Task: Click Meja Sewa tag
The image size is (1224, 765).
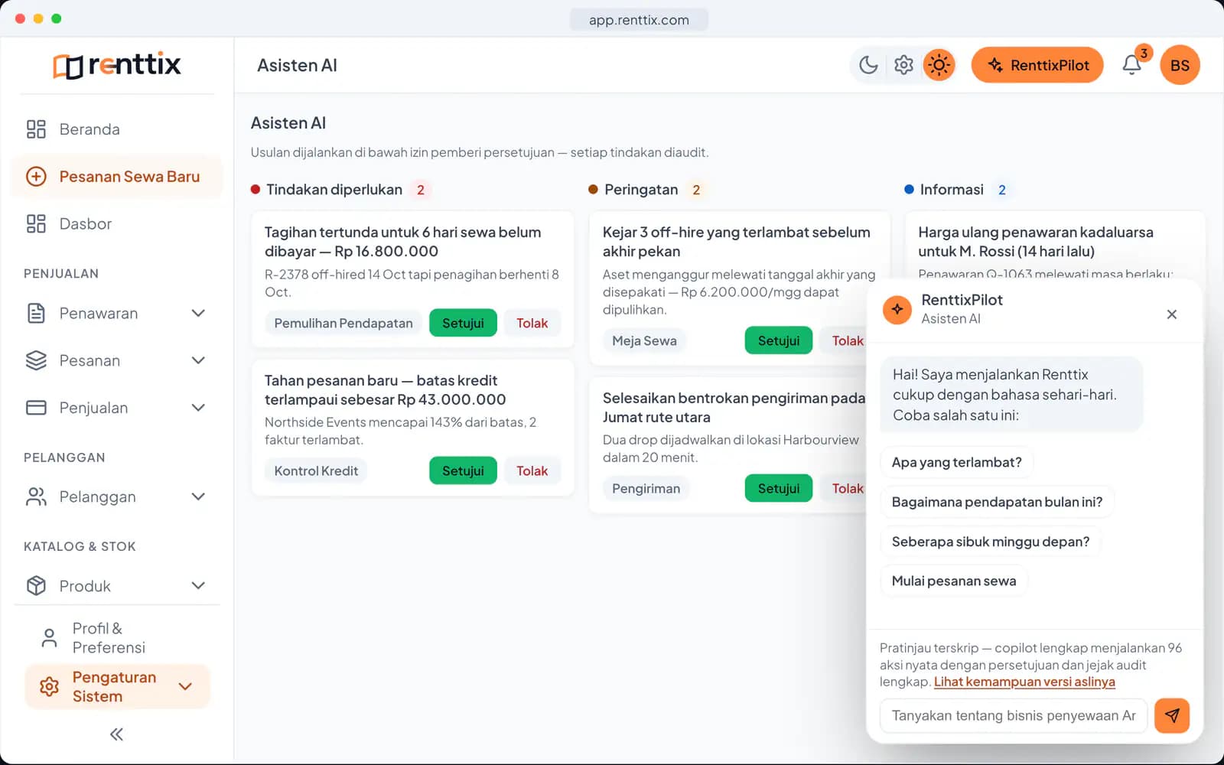Action: (644, 340)
